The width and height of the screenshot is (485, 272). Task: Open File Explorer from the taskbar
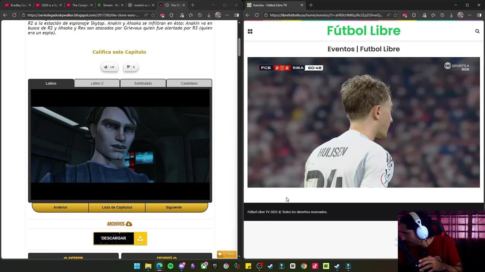(148, 266)
